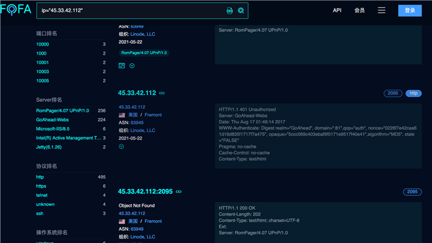This screenshot has width=432, height=243.
Task: Click the 协议排名 section heading
Action: coord(46,166)
